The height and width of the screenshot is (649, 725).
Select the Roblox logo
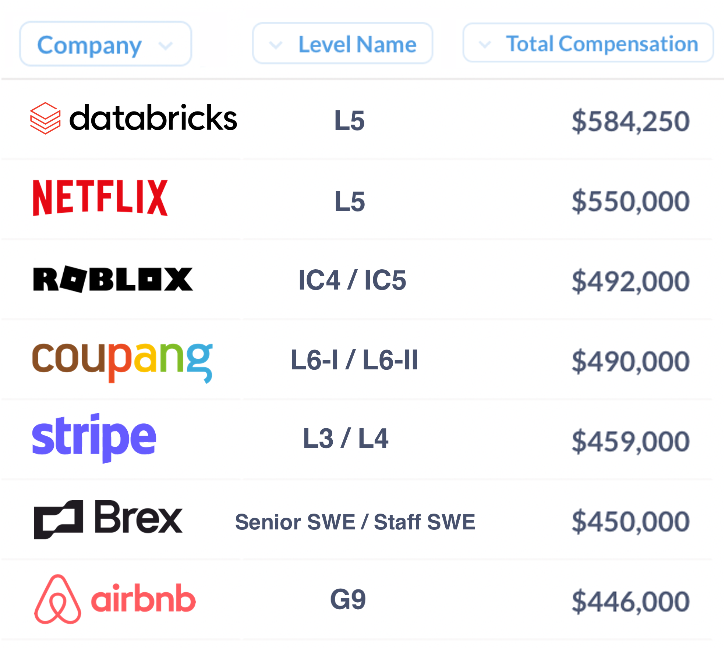(x=113, y=279)
